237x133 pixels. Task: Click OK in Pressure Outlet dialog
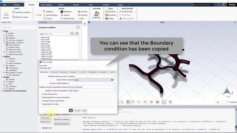pyautogui.click(x=71, y=110)
